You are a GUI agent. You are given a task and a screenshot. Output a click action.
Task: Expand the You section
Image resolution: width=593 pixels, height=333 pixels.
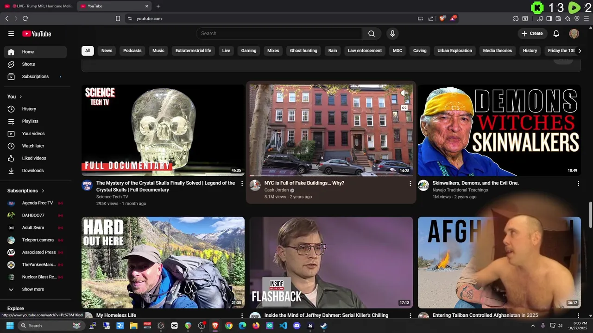pos(15,97)
